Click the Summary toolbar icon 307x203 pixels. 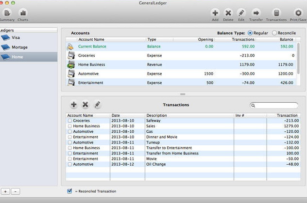pos(7,13)
